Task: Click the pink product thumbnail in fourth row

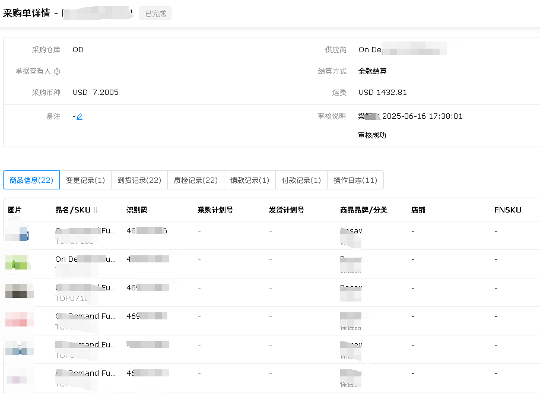Action: pyautogui.click(x=18, y=320)
